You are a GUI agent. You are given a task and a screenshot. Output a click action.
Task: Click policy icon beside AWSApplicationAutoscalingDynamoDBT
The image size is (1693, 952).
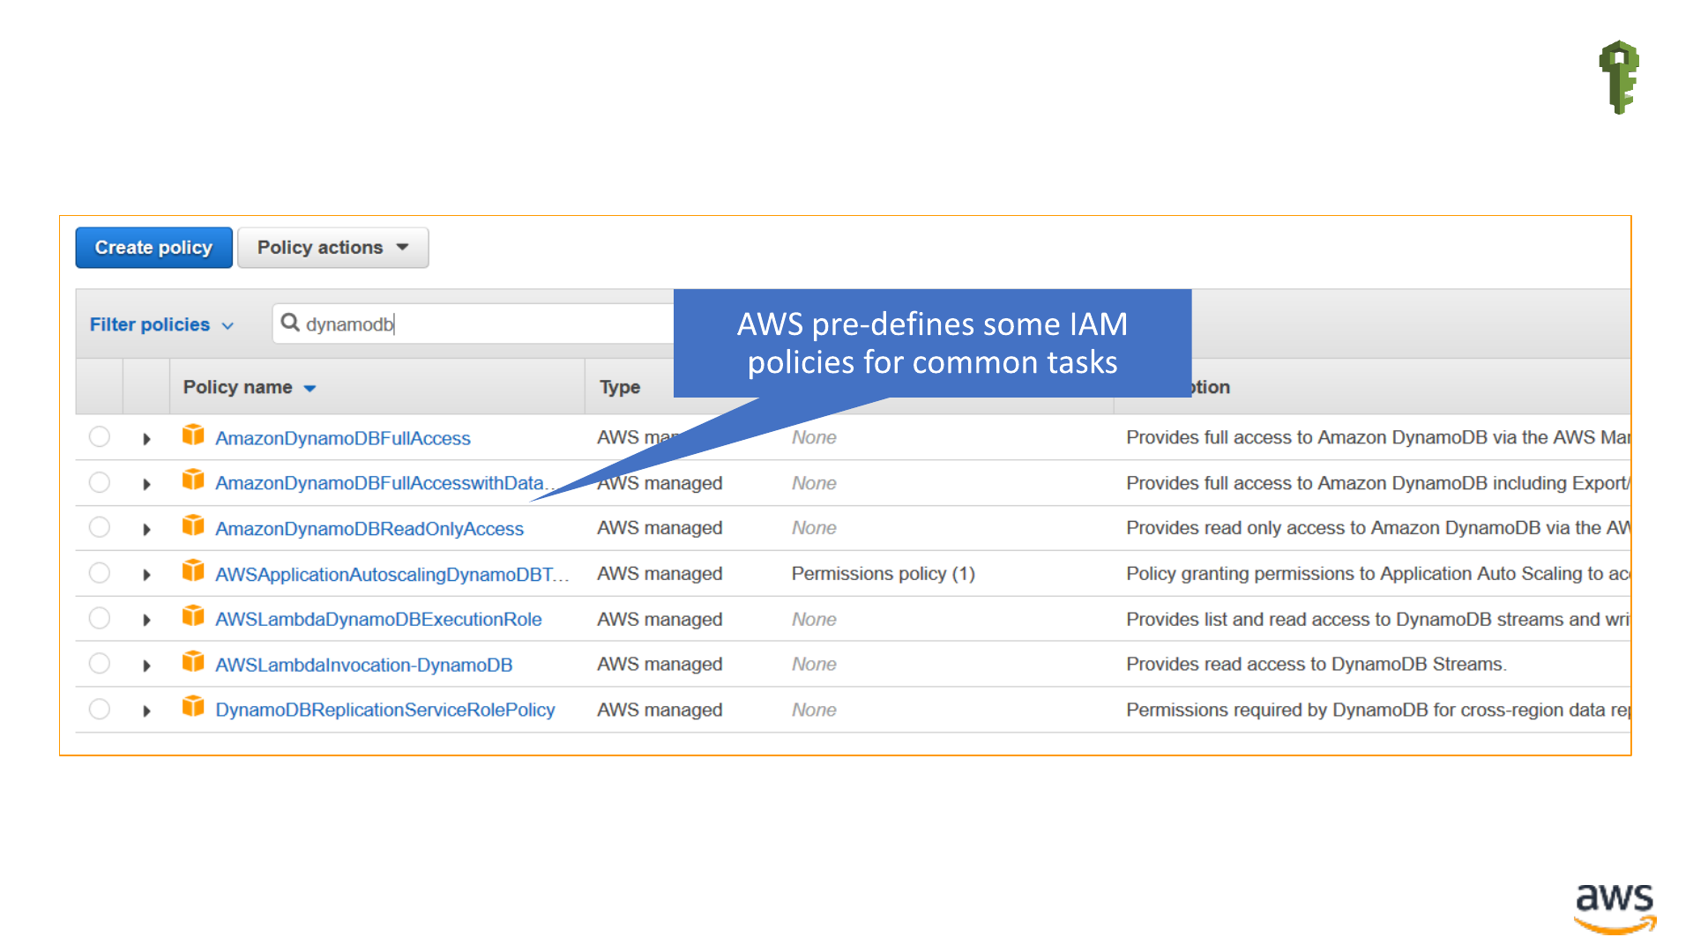(x=193, y=571)
